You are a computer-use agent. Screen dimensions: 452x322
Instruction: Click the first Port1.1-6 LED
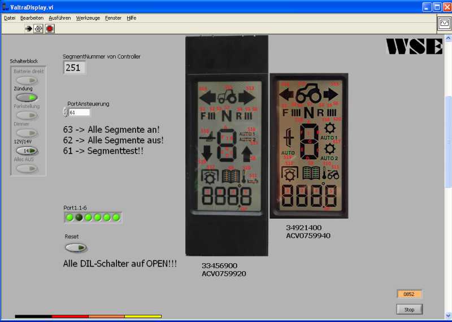tap(69, 217)
